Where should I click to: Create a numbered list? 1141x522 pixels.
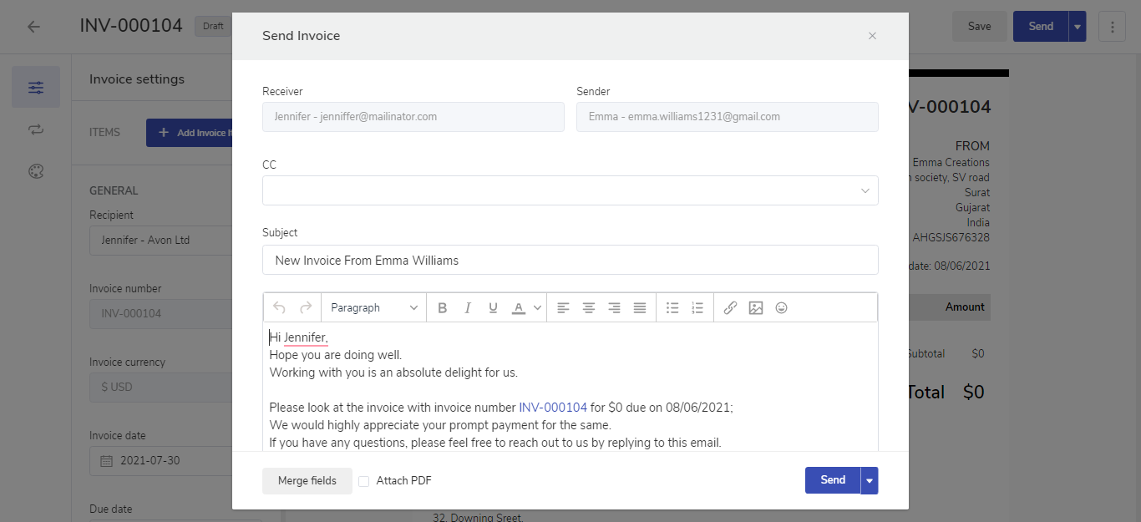coord(697,308)
